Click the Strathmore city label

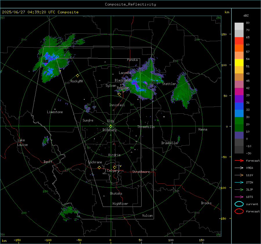pos(141,172)
